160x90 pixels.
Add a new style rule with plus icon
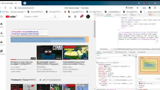pos(133,55)
